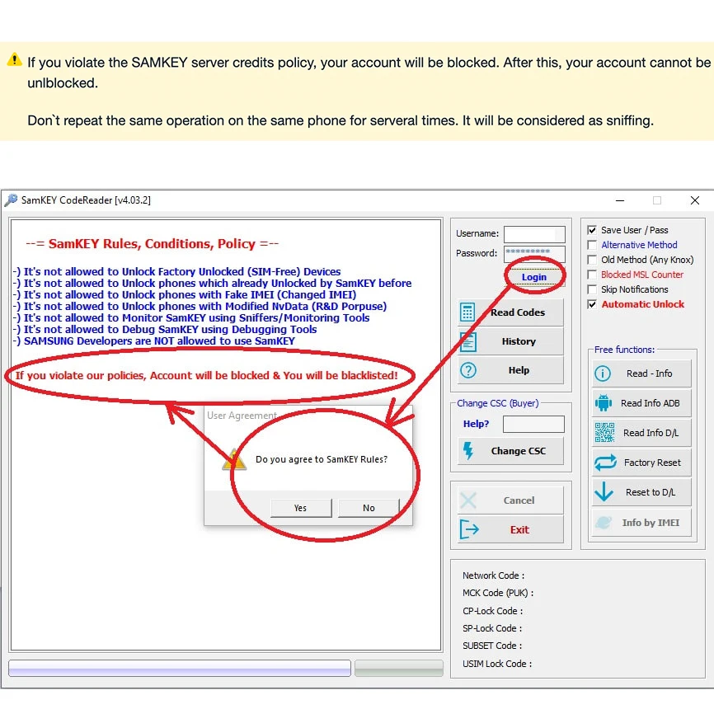Click the 'Change CSC (Buyer)' group label
The height and width of the screenshot is (714, 714).
tap(498, 403)
